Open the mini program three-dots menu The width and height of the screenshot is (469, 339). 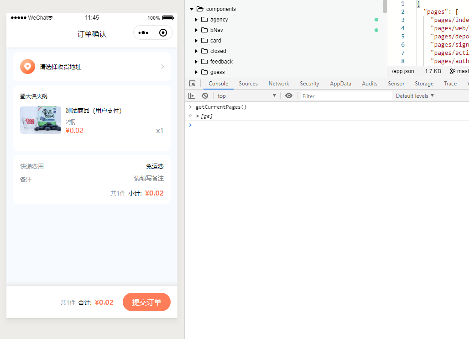pos(143,32)
